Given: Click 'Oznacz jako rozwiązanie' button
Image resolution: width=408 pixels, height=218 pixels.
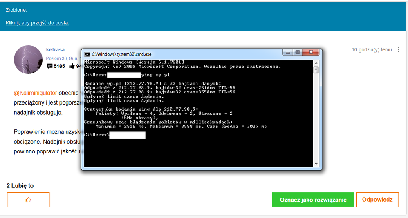Looking at the screenshot, I should pos(313,200).
